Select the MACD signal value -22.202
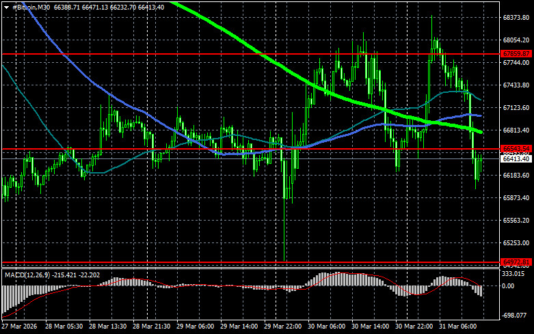This screenshot has width=534, height=334. (90, 275)
